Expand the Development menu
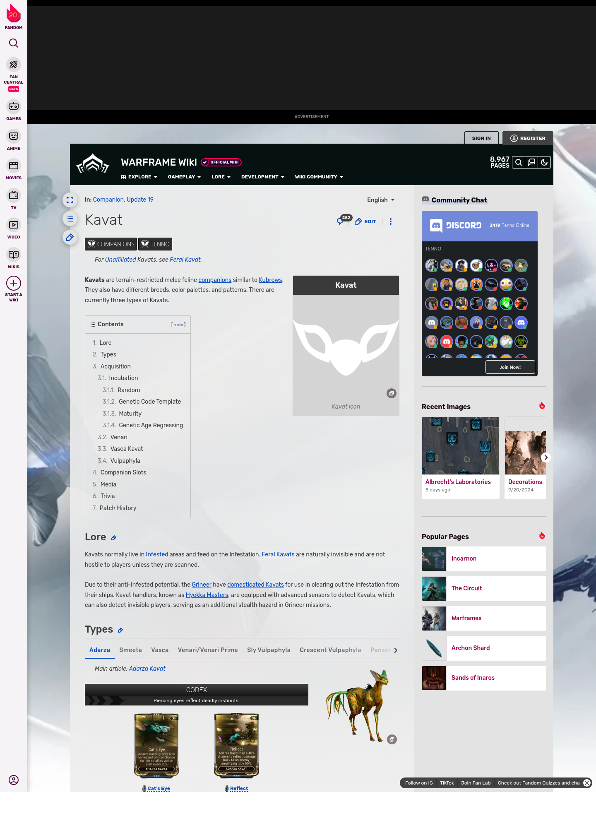 (263, 177)
